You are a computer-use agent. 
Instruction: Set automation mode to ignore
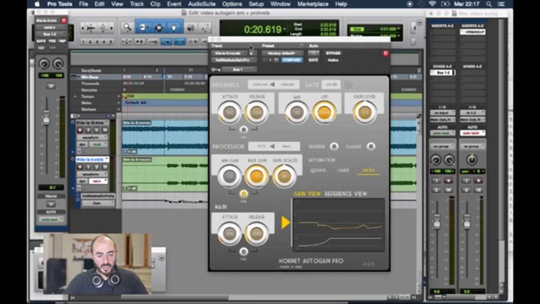(318, 170)
